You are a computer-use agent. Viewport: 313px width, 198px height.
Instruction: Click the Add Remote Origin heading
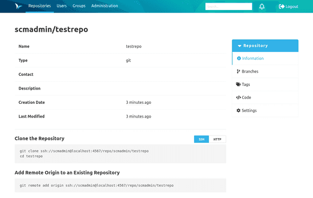point(67,173)
